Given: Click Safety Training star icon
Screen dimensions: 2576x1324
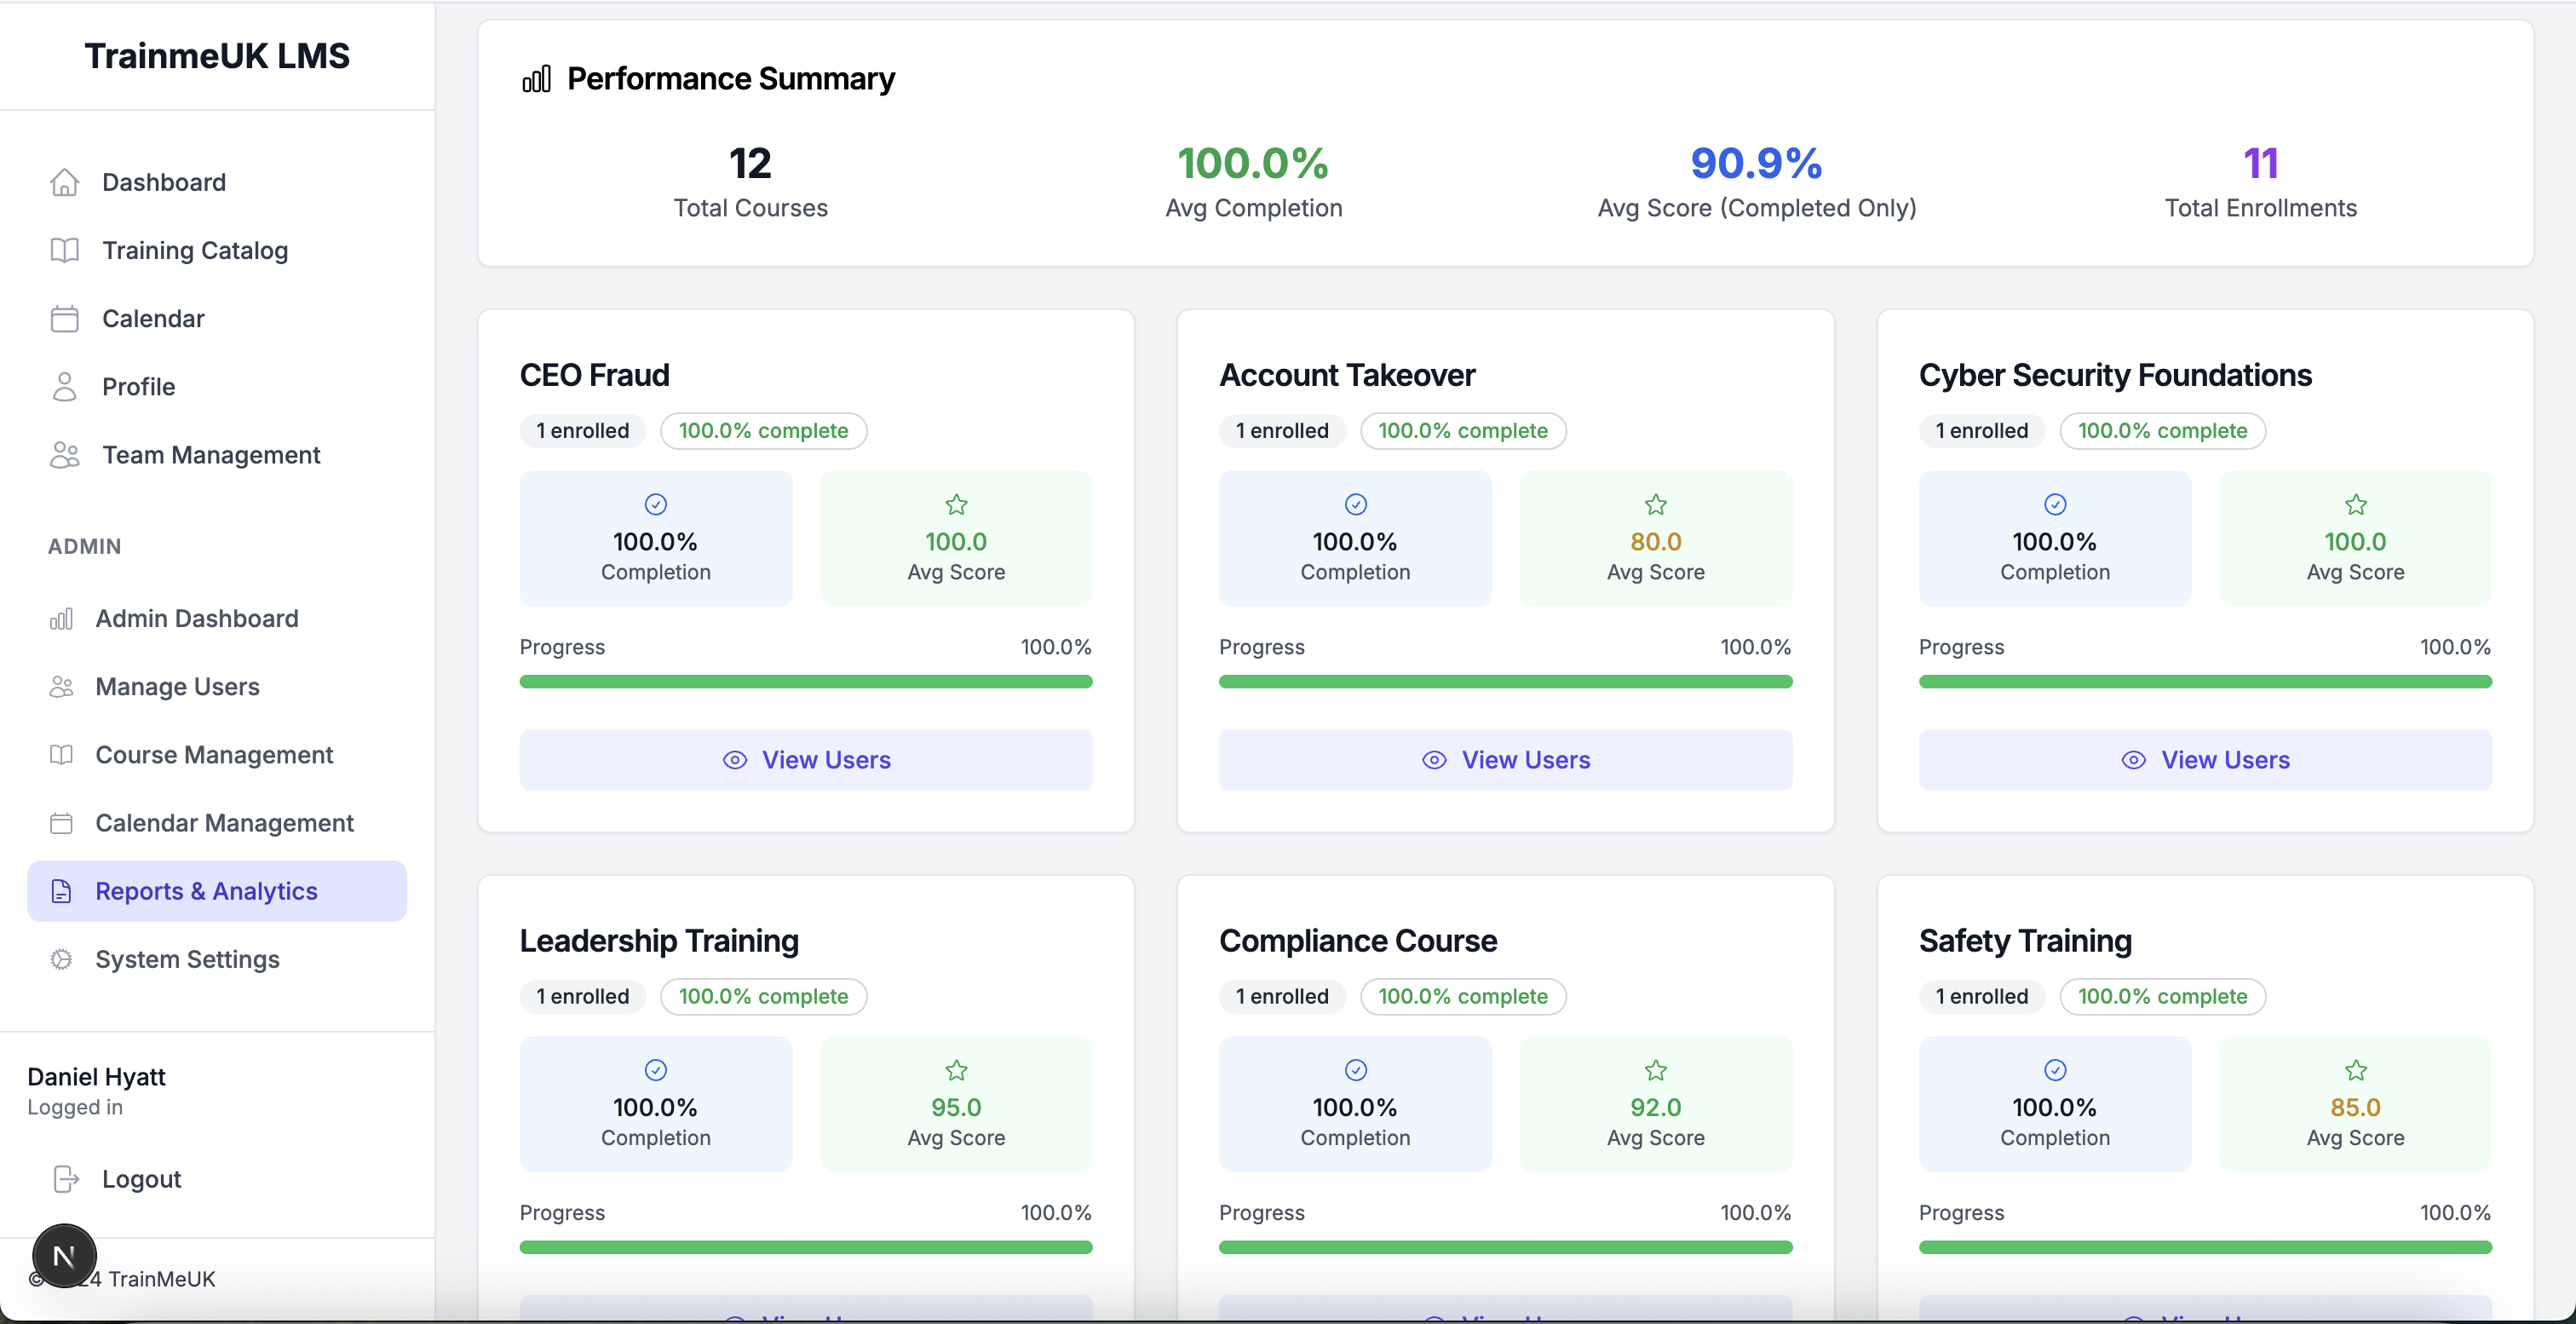Looking at the screenshot, I should point(2356,1071).
